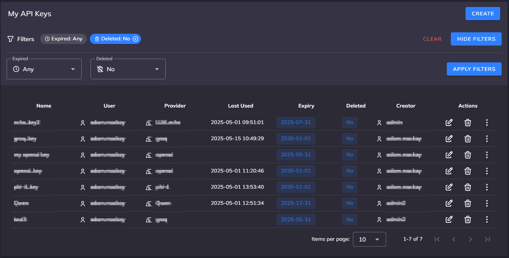Screen dimensions: 509x258
Task: Click Deleted 'No' badge in 2025-07-31 row
Action: (350, 123)
